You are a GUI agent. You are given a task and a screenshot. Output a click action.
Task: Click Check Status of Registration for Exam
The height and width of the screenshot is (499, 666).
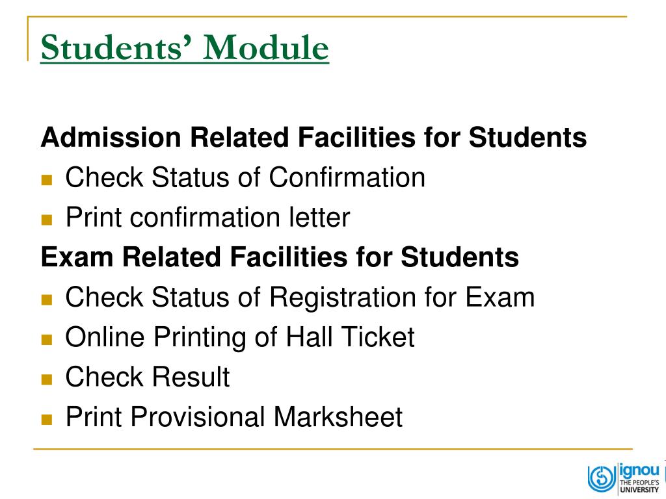[300, 297]
